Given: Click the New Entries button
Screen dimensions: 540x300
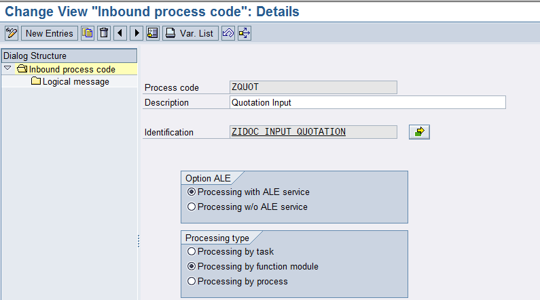Looking at the screenshot, I should 49,33.
